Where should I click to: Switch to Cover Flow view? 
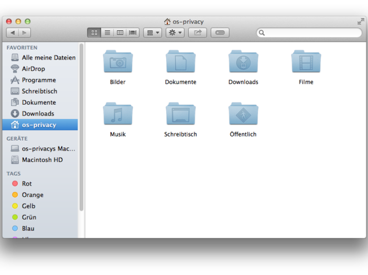(133, 32)
